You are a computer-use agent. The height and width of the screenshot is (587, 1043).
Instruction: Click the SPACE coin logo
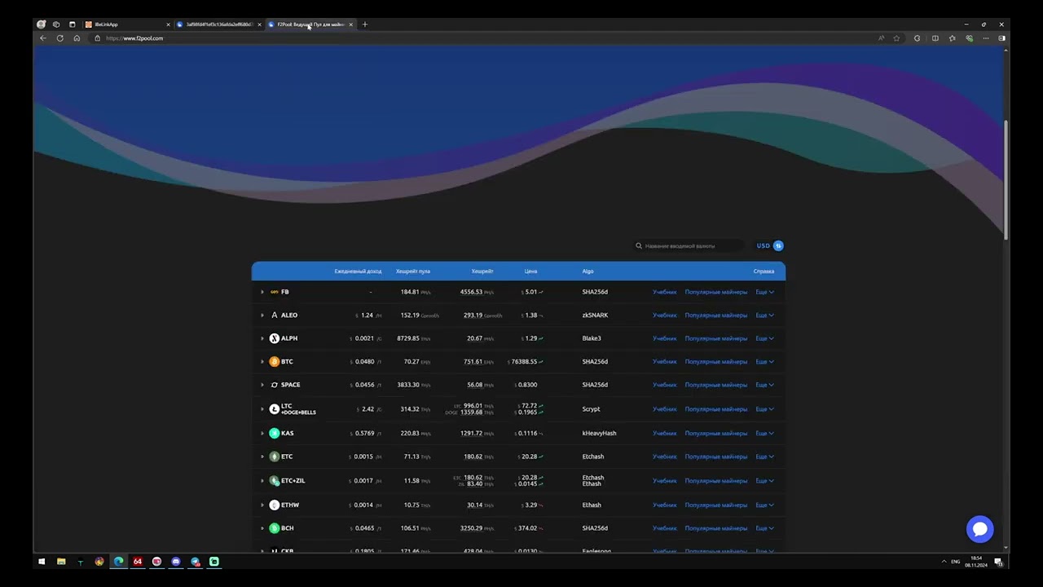pos(275,385)
